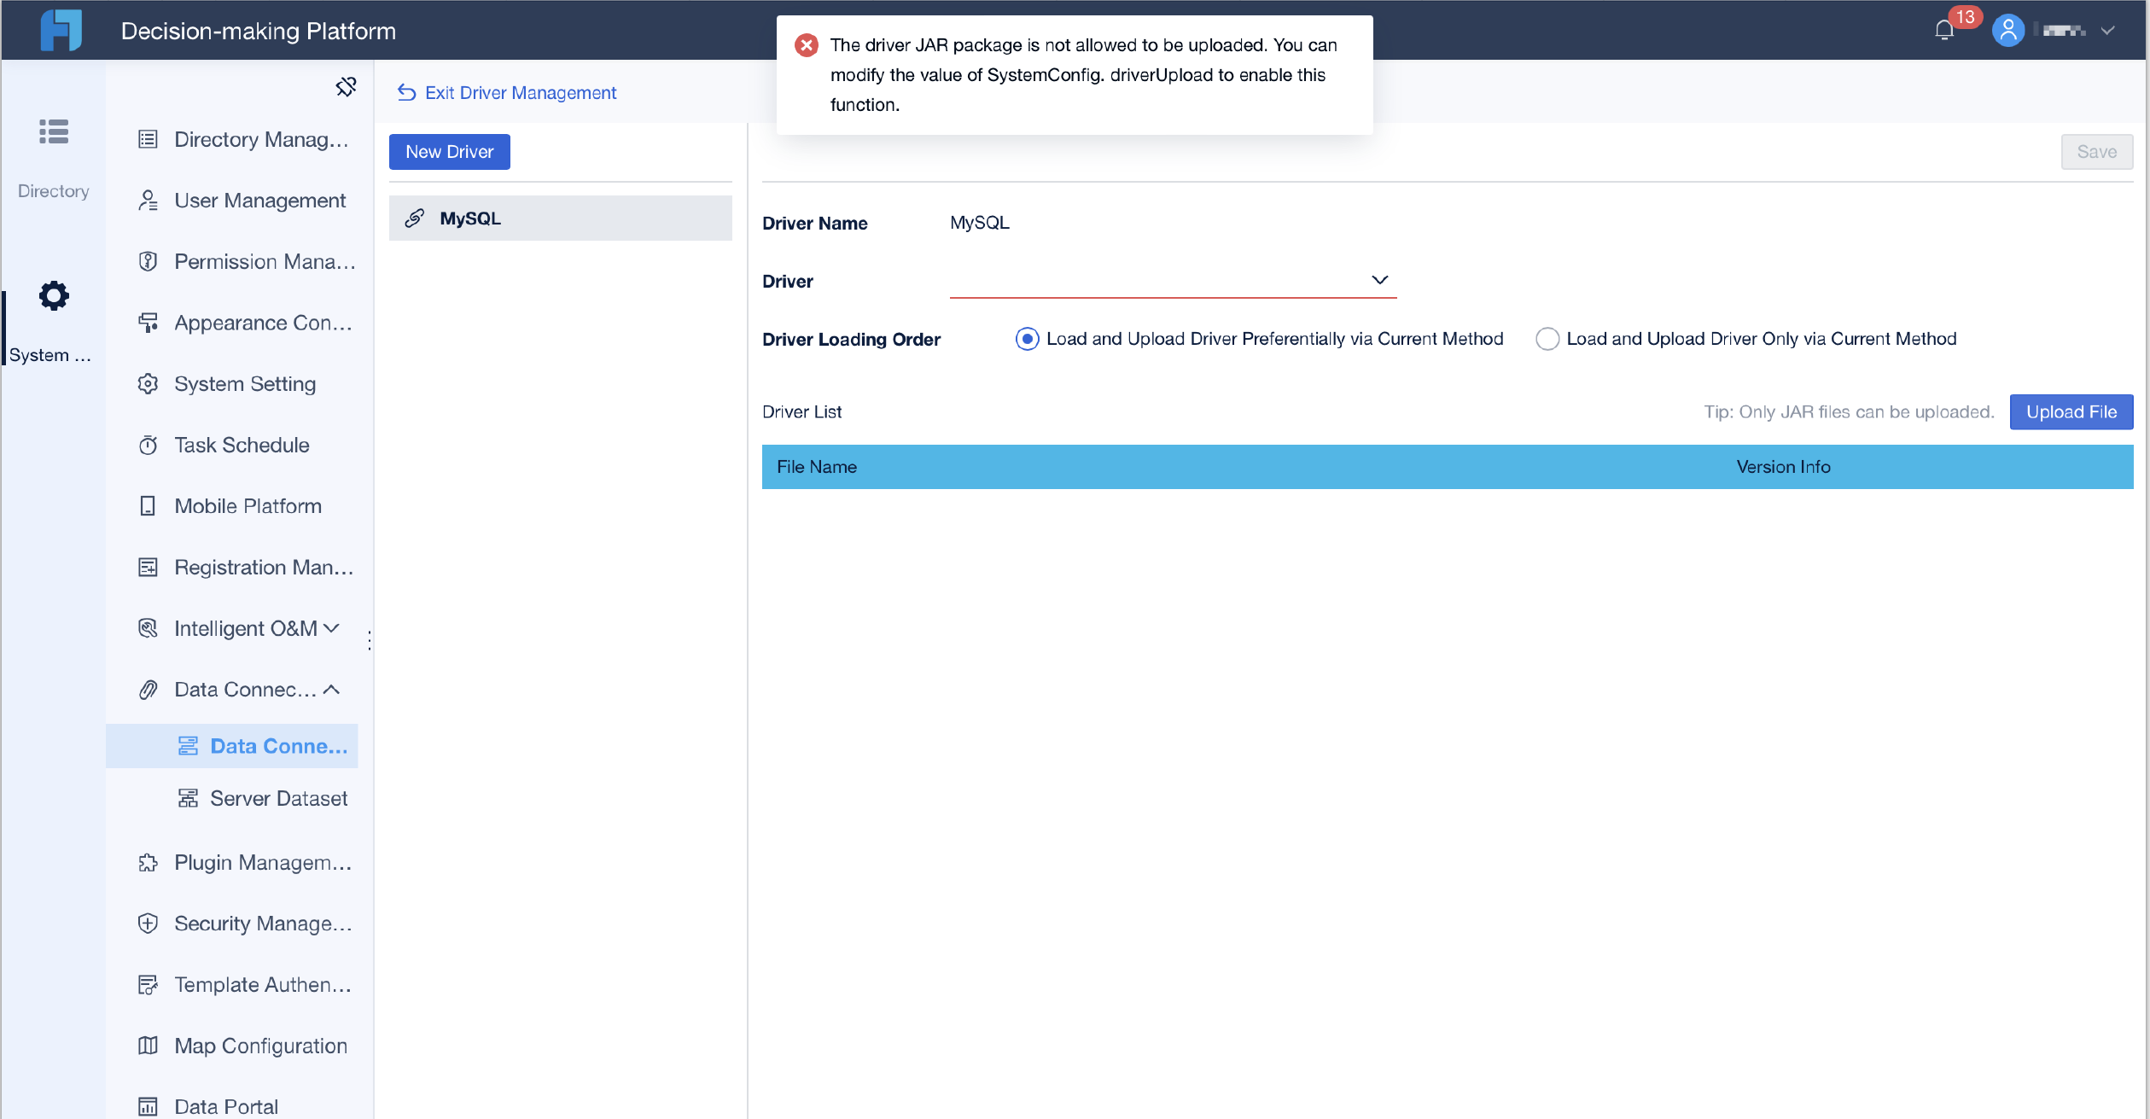This screenshot has height=1119, width=2150.
Task: Select Server Dataset in the sidebar
Action: tap(278, 798)
